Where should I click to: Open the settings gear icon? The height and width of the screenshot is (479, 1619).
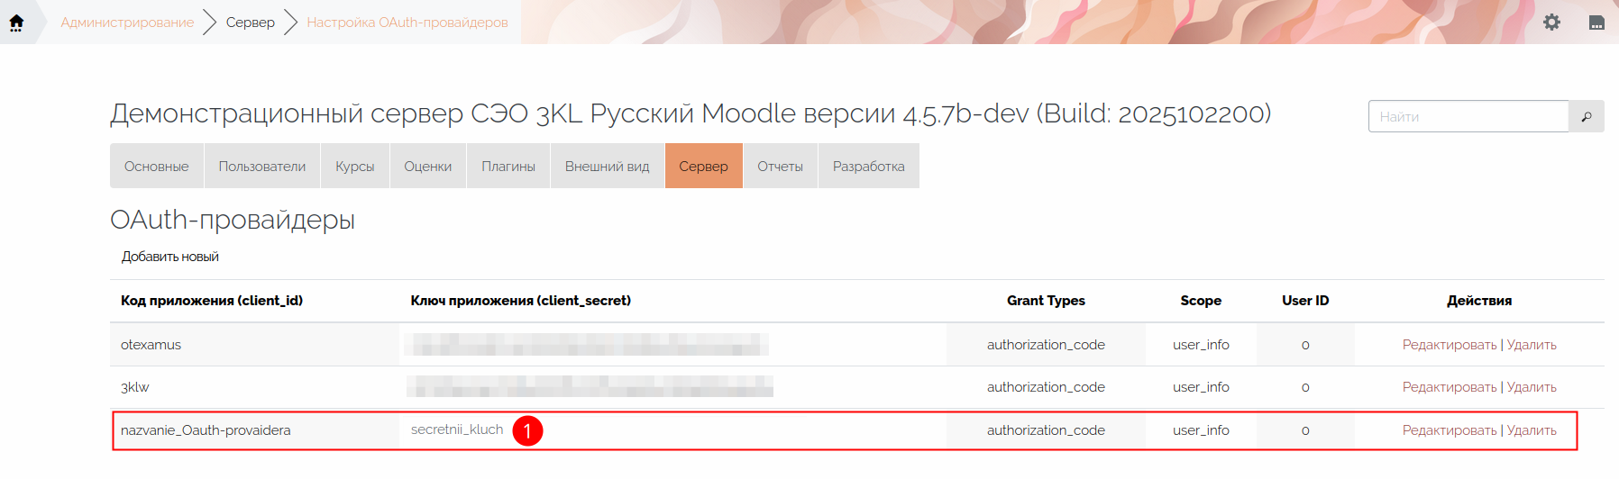point(1551,23)
